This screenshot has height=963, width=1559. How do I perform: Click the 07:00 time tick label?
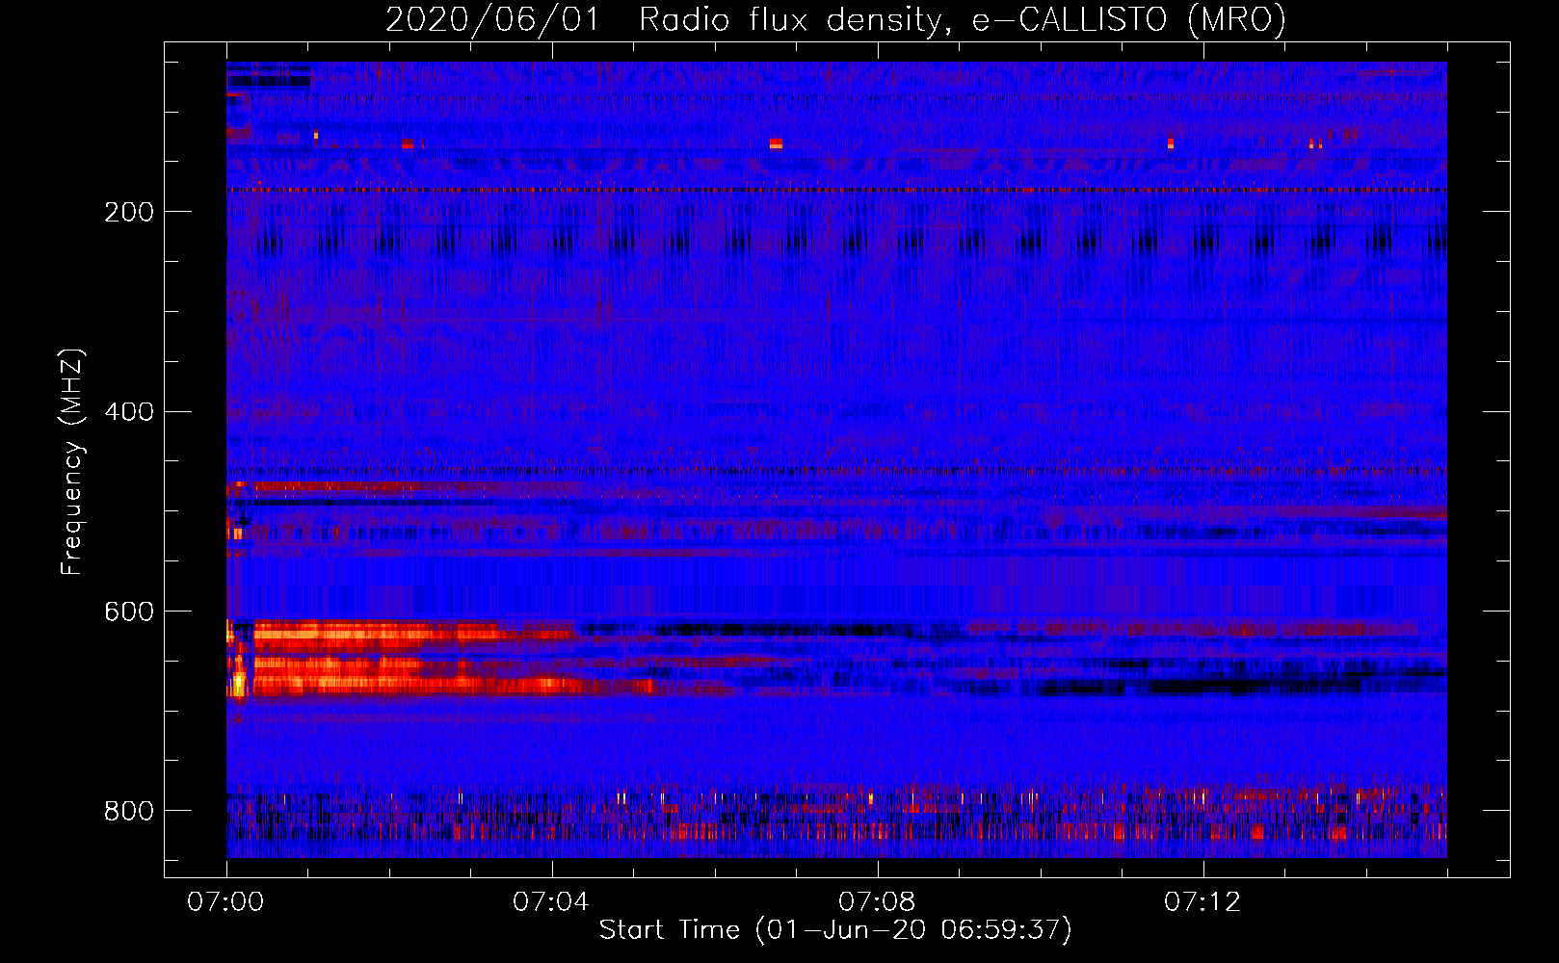click(x=225, y=902)
